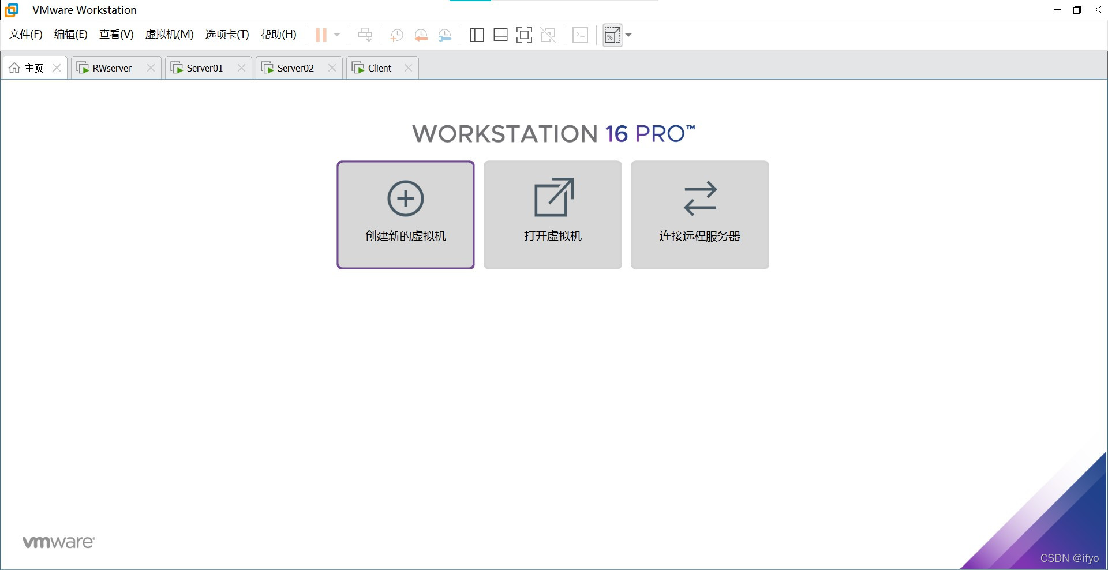Click the stretch guest display icon

pyautogui.click(x=612, y=35)
